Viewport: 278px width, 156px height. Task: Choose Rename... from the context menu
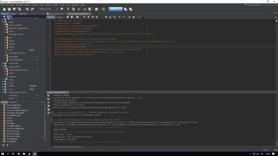pyautogui.click(x=13, y=77)
